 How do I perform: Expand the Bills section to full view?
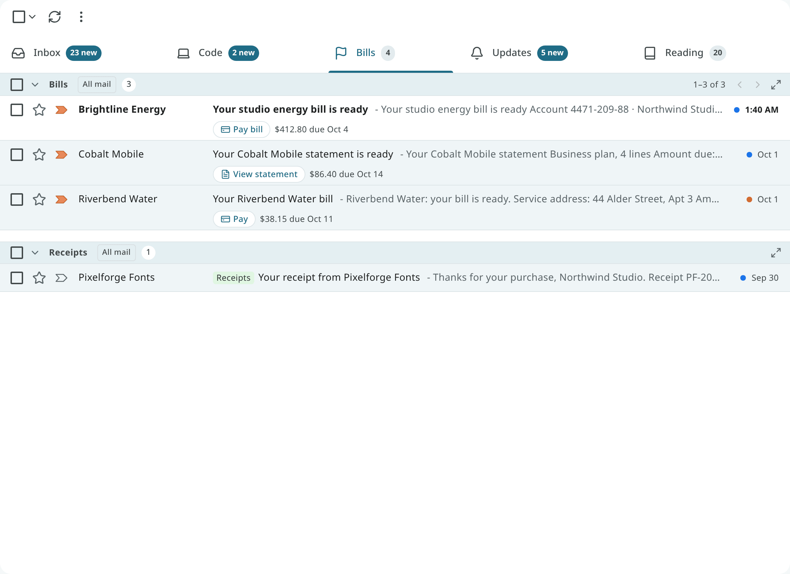[x=776, y=85]
